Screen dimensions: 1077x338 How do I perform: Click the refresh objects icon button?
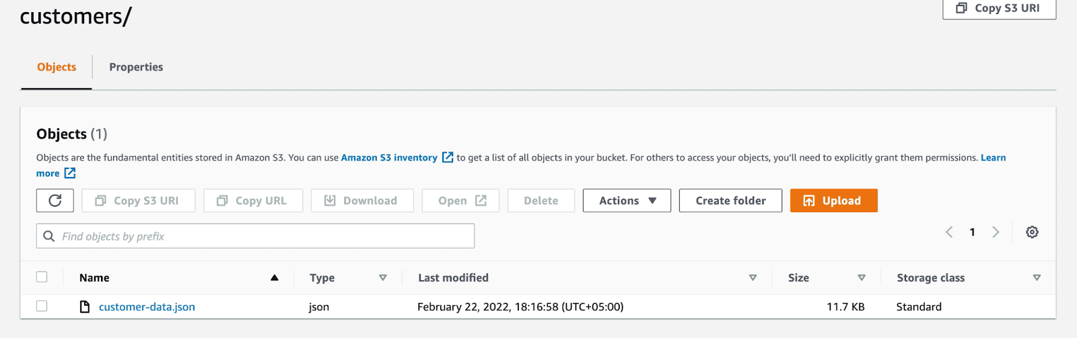(x=55, y=201)
